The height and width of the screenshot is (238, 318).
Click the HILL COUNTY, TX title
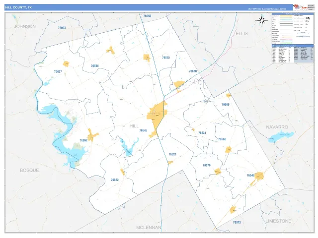click(x=18, y=7)
